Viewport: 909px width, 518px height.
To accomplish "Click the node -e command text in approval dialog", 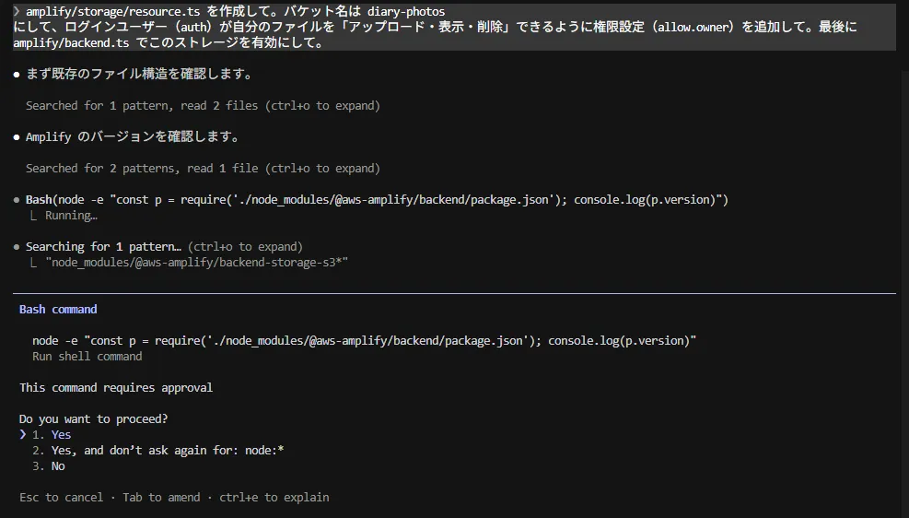I will point(364,341).
